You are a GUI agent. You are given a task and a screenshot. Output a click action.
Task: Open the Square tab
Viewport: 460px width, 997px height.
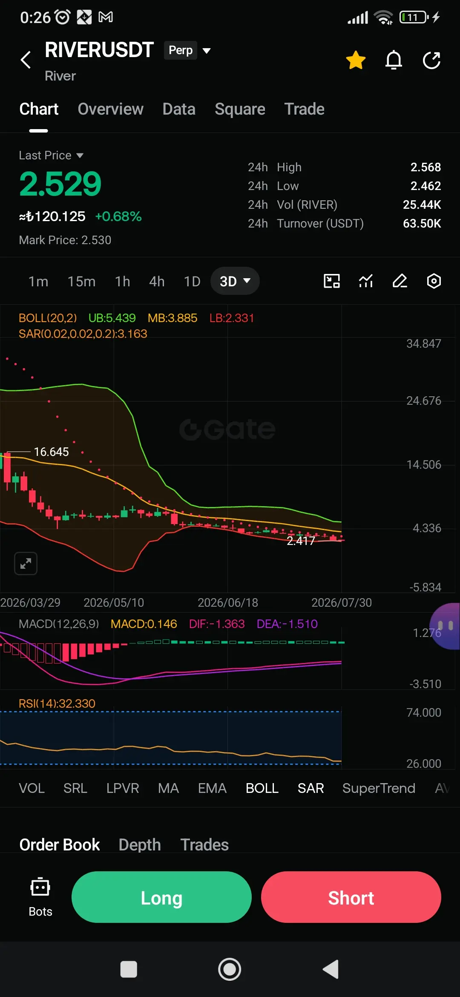pyautogui.click(x=240, y=109)
